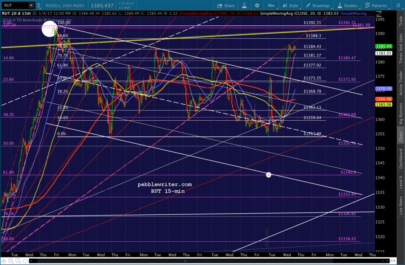Click the $1392.71 Fibonacci level label
This screenshot has width=405, height=265.
pos(312,23)
